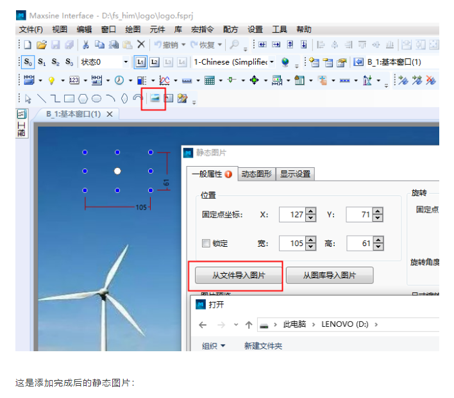Select the rectangle drawing tool
The height and width of the screenshot is (398, 454).
[69, 99]
